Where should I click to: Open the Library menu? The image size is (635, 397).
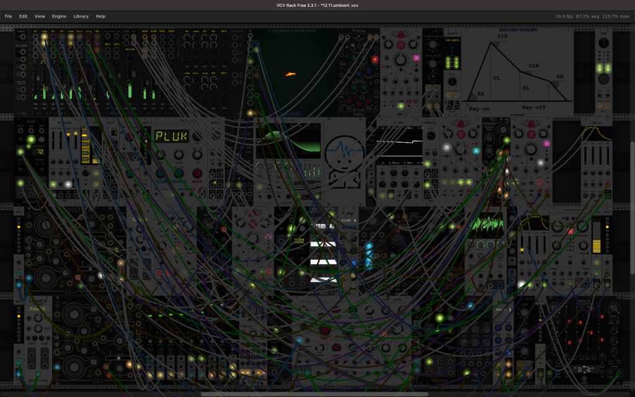click(81, 16)
